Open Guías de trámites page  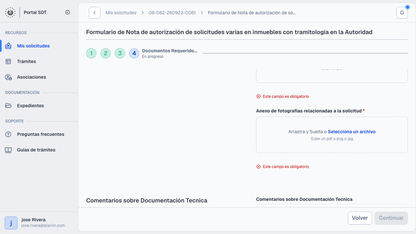pos(39,150)
